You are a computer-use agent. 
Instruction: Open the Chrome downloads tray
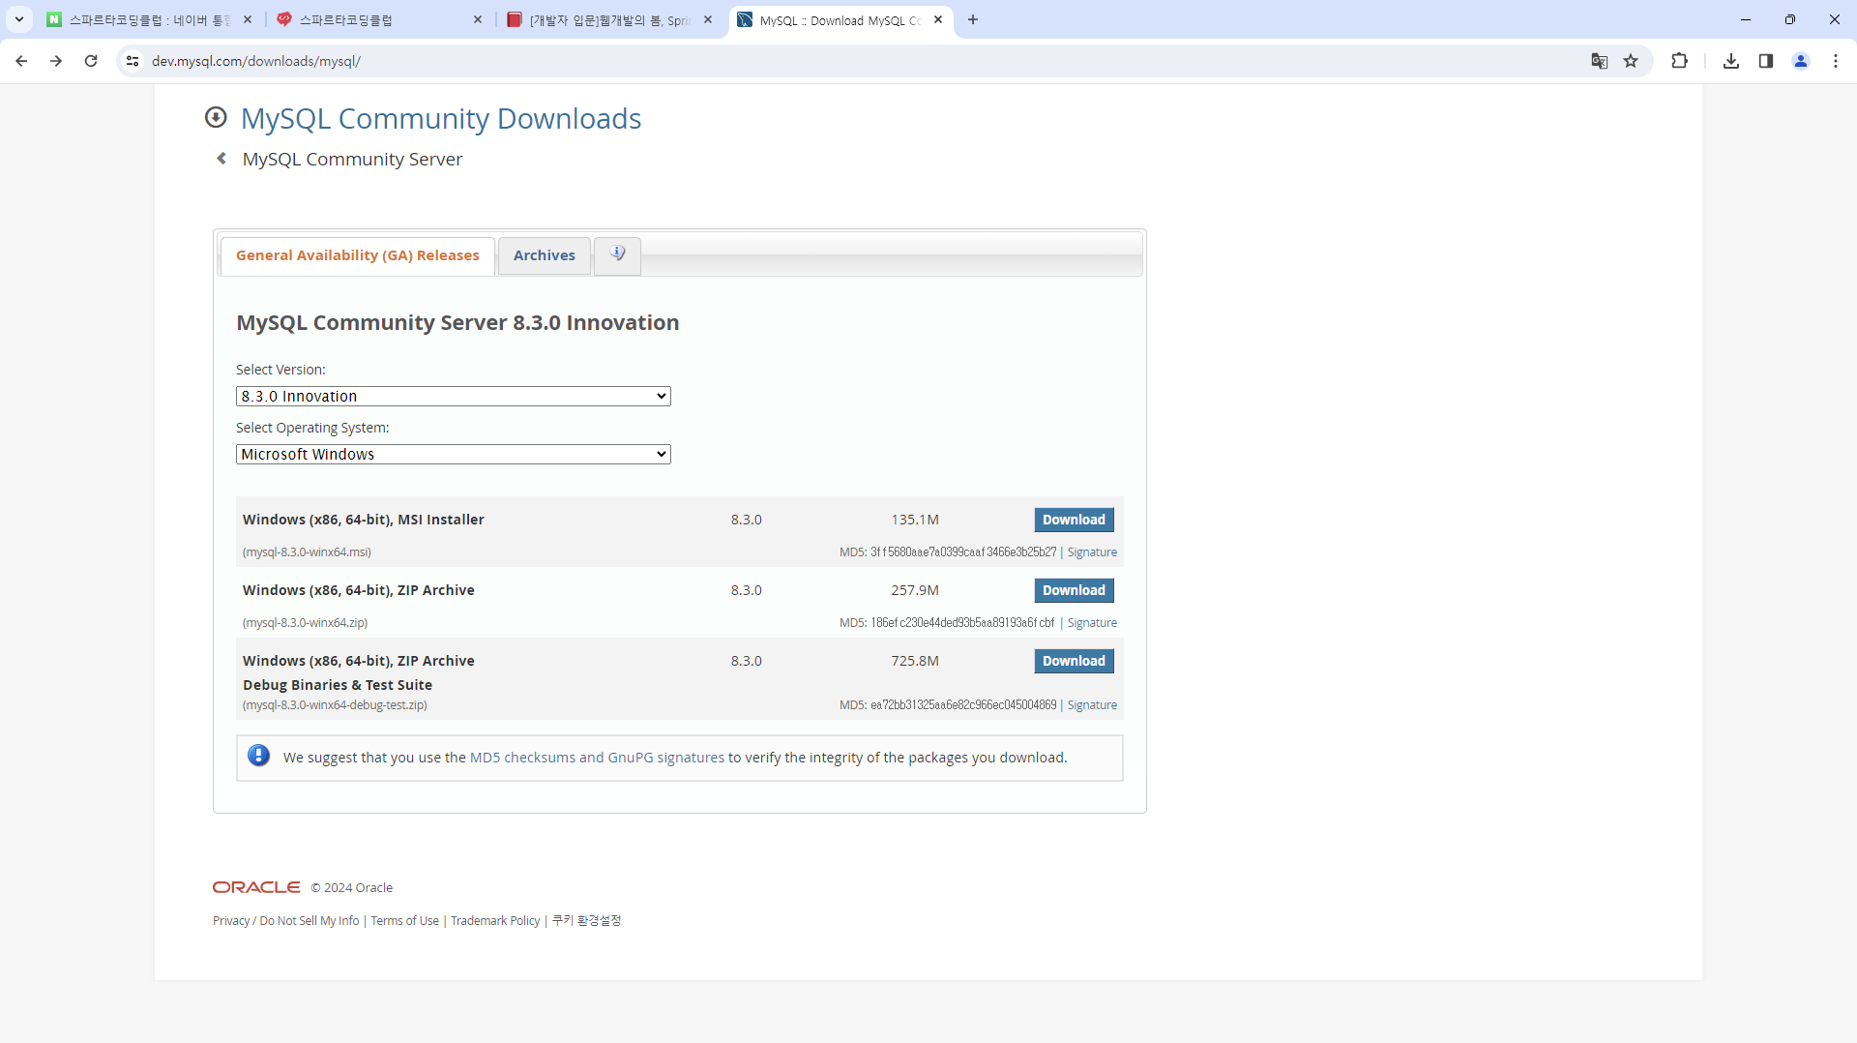tap(1731, 61)
